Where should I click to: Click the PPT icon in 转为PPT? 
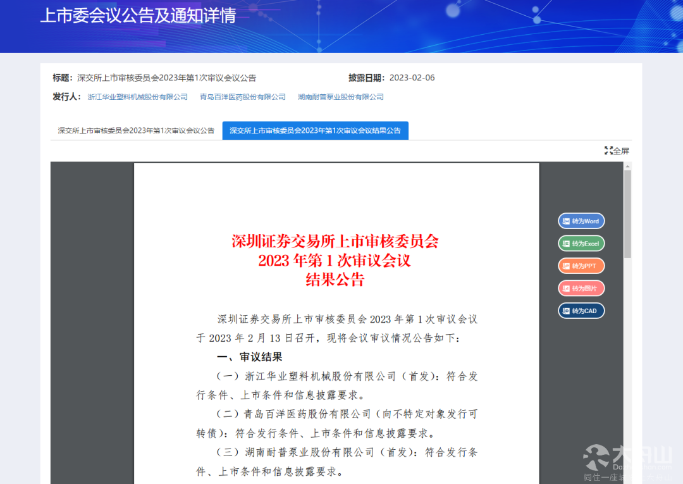(566, 266)
